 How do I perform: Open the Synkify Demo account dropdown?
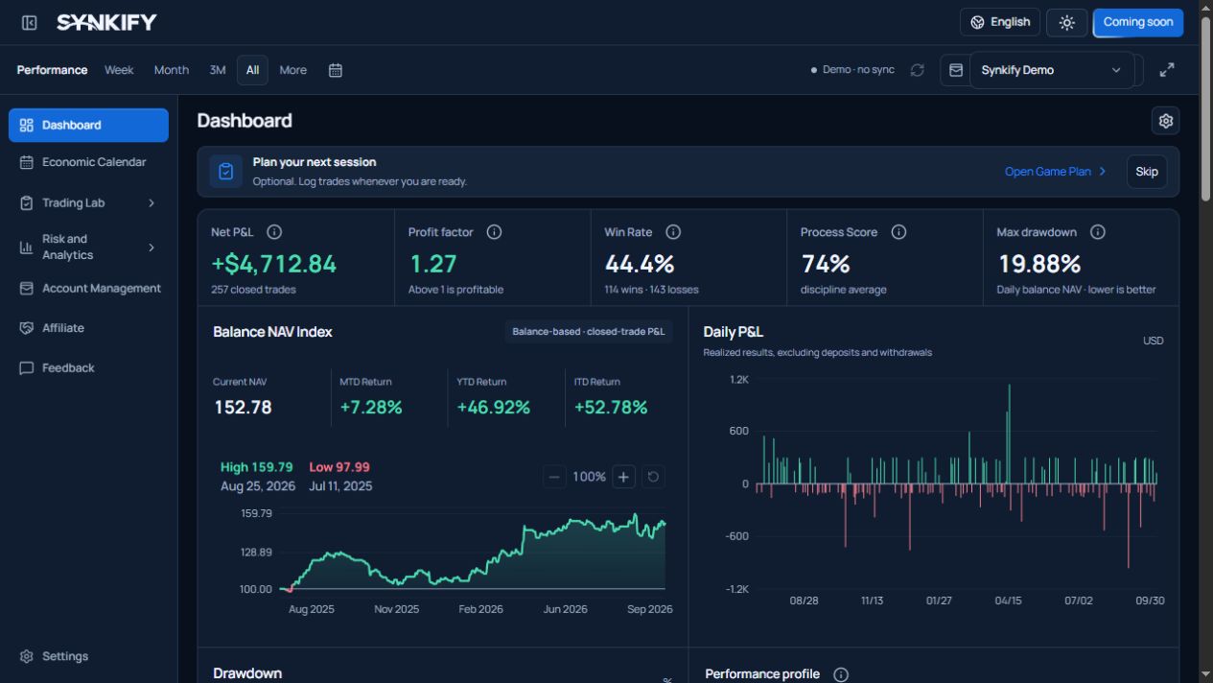(x=1051, y=70)
